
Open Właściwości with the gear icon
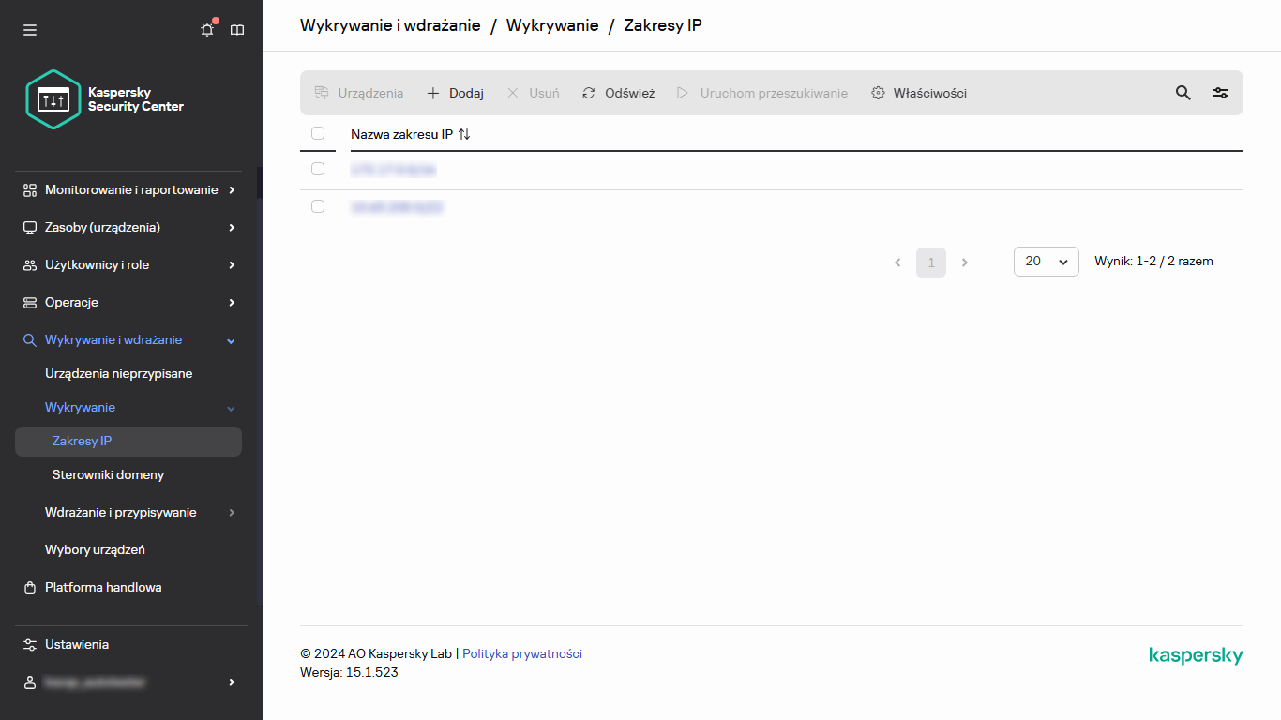(x=917, y=93)
